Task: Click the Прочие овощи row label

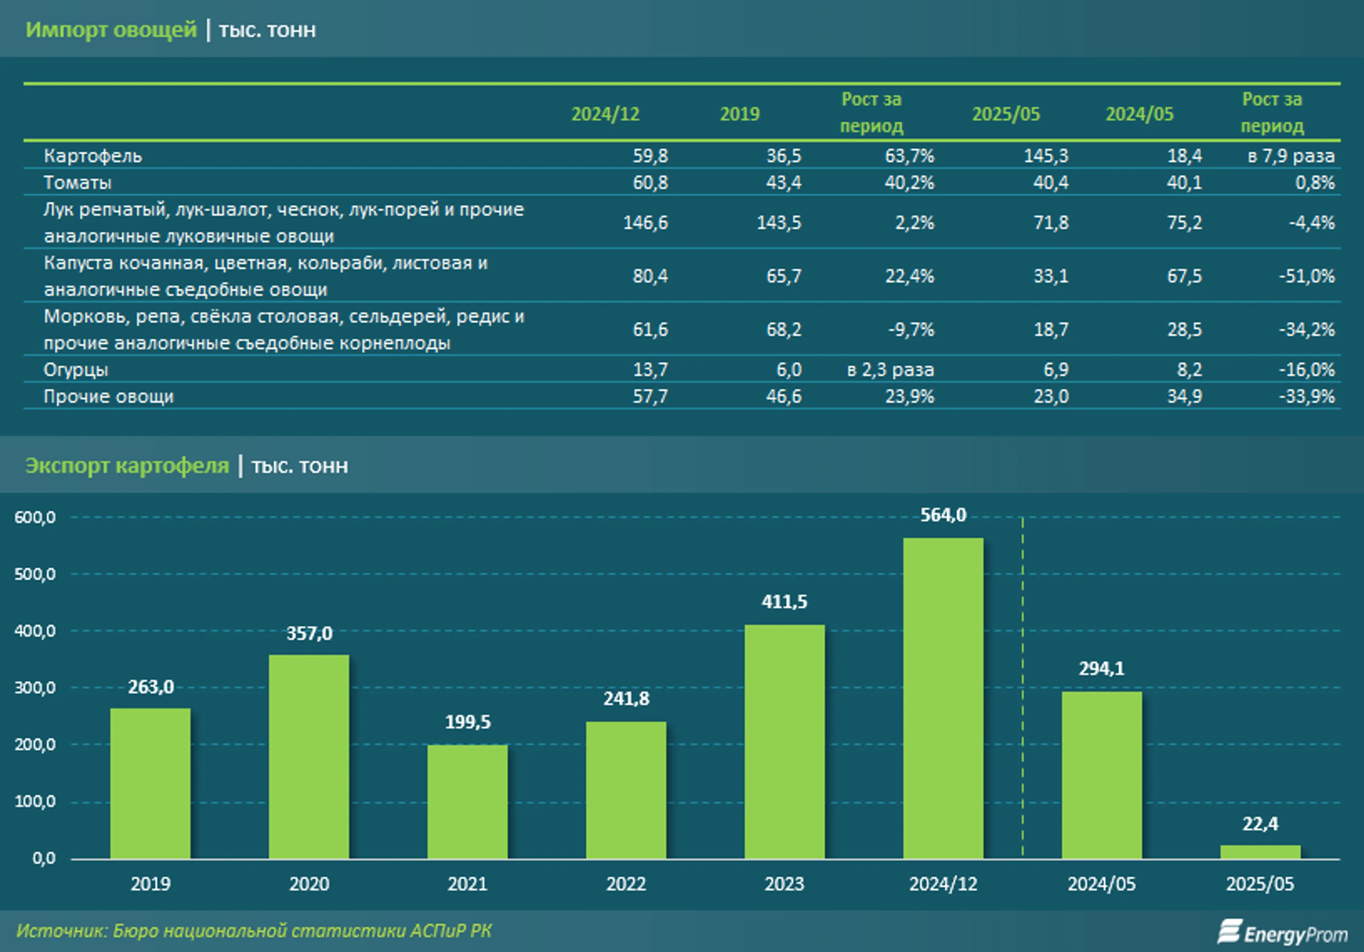Action: pyautogui.click(x=109, y=396)
